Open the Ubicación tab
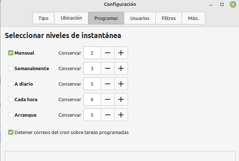Screen dimensions: 239x161 [71, 18]
